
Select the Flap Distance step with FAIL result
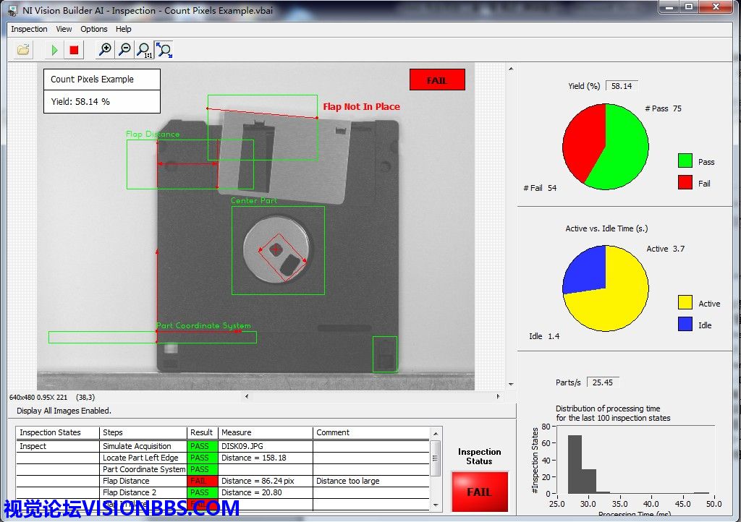click(x=143, y=481)
